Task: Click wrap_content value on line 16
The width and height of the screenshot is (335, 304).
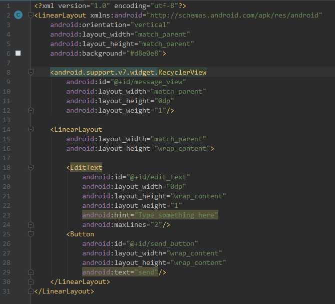Action: tap(182, 148)
